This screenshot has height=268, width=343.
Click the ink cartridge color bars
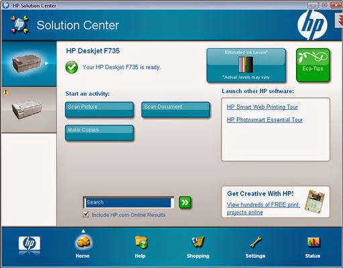(x=246, y=64)
